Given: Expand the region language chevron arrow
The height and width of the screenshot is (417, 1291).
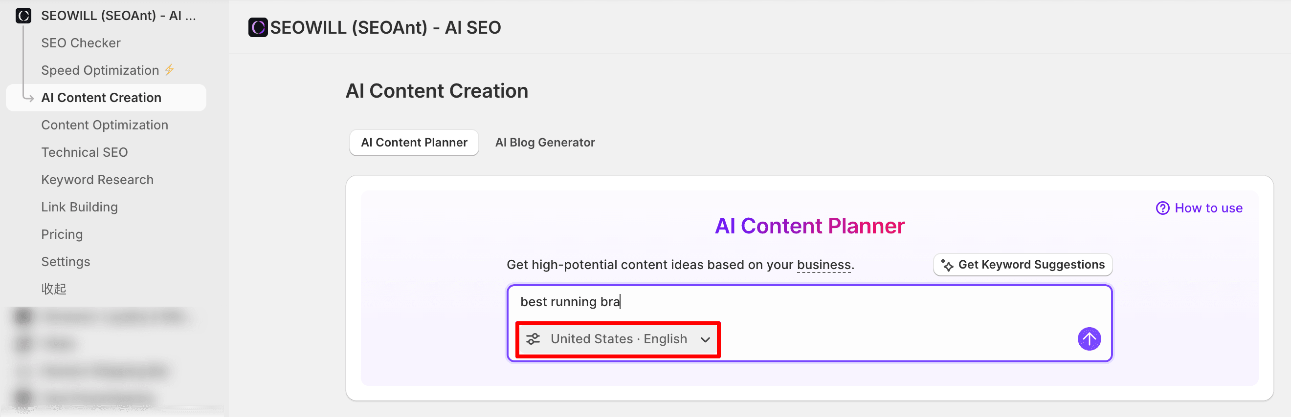Looking at the screenshot, I should [x=705, y=339].
